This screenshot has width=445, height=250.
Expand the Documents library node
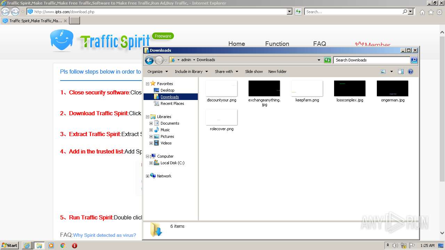point(151,123)
